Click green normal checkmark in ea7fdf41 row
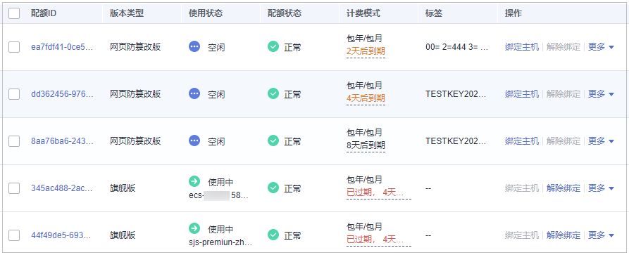Image resolution: width=629 pixels, height=255 pixels. click(273, 47)
